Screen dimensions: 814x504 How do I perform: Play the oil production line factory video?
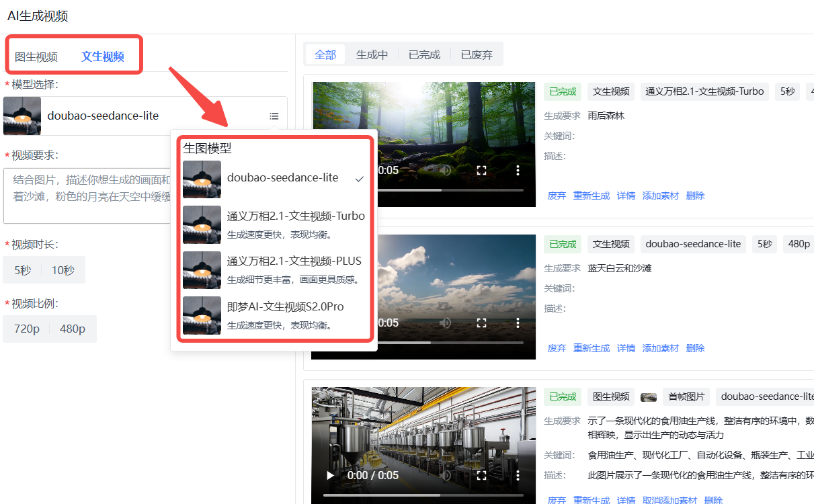pyautogui.click(x=330, y=475)
